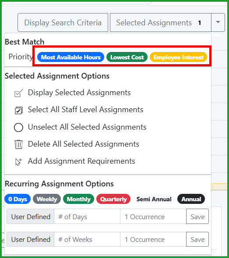The width and height of the screenshot is (229, 258).
Task: Click the Unselect All circle icon
Action: (x=18, y=127)
